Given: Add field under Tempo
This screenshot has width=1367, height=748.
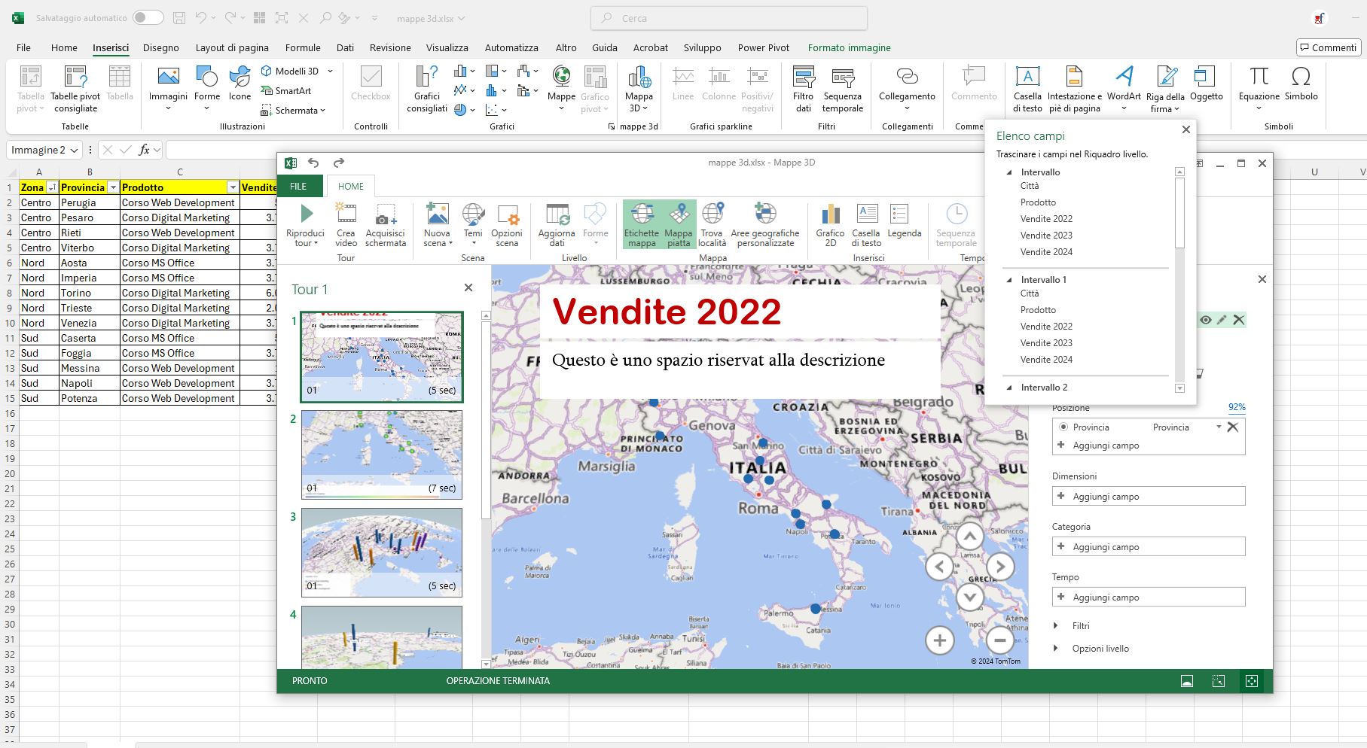Looking at the screenshot, I should (1148, 597).
